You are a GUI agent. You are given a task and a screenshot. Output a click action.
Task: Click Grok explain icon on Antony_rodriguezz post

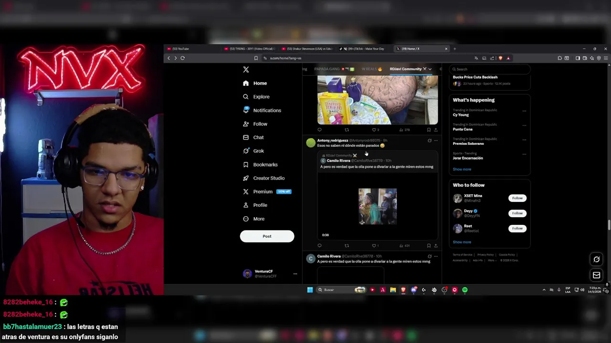click(429, 141)
